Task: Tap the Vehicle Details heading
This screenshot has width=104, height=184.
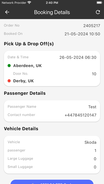Action: [21, 129]
